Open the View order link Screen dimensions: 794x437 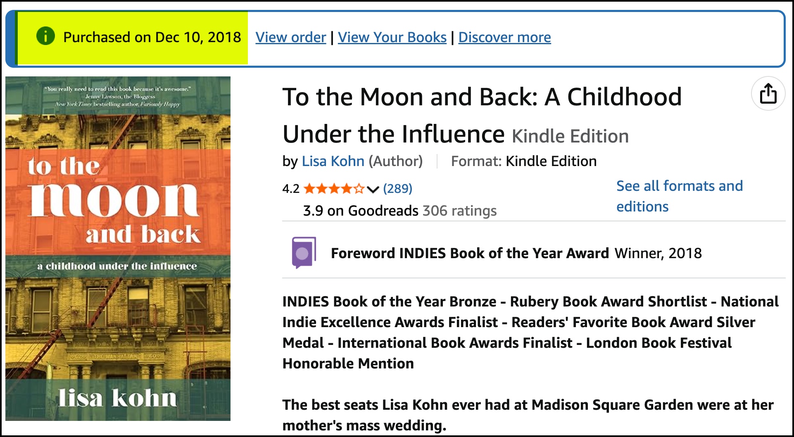click(x=290, y=37)
